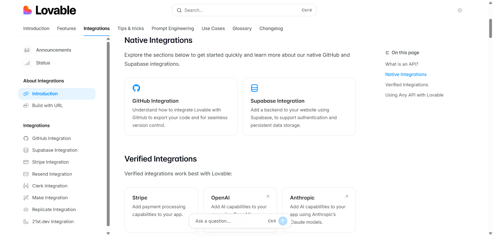Click the Verified Integrations heading
This screenshot has height=236, width=493.
point(161,159)
